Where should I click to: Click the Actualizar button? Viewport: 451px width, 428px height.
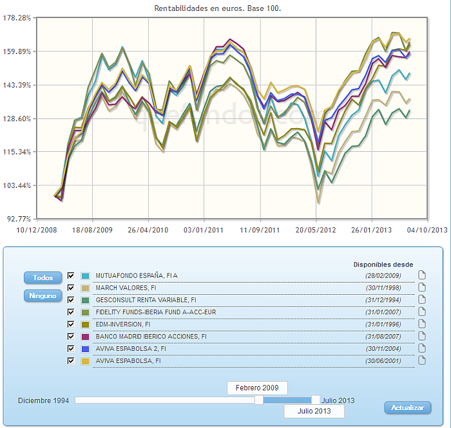tap(408, 407)
